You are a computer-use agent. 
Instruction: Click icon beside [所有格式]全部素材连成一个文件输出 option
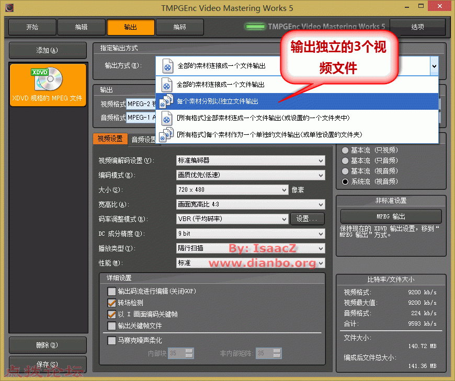166,118
